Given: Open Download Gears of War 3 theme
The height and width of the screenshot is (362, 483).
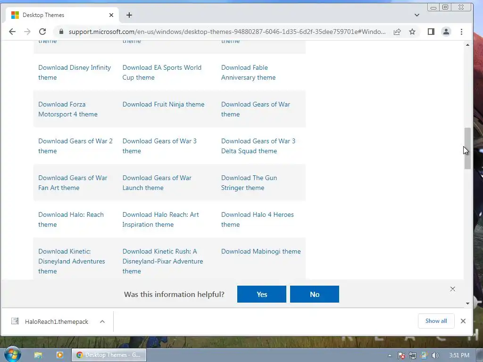Looking at the screenshot, I should (159, 146).
